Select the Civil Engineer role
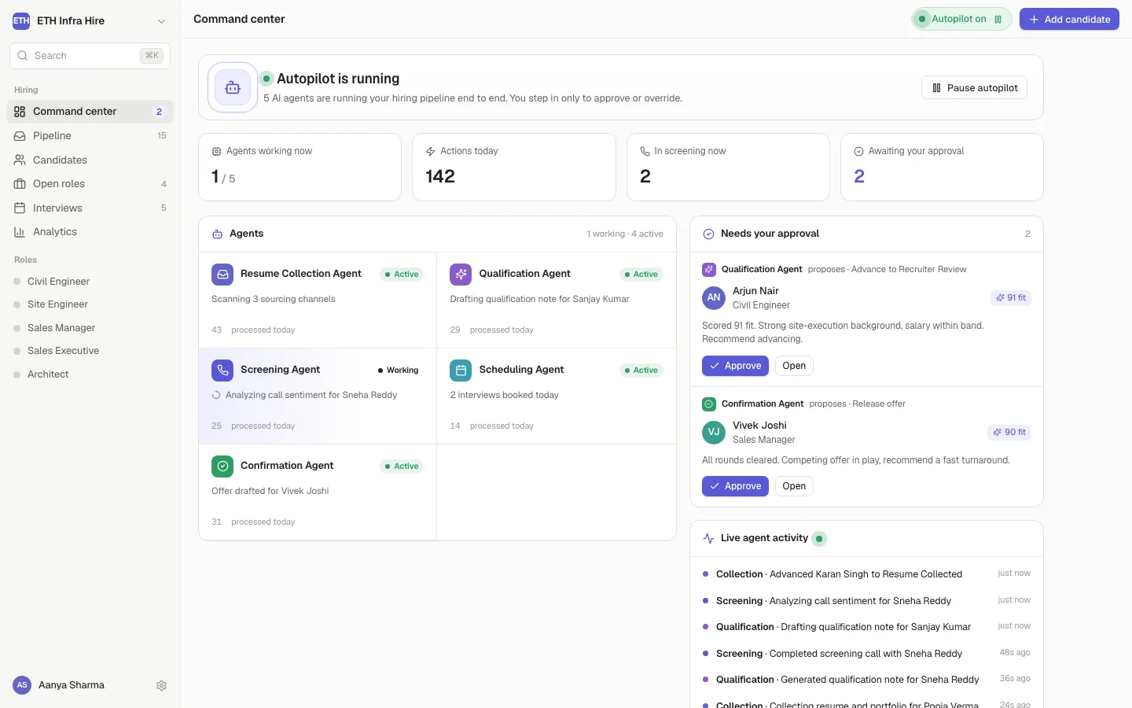The width and height of the screenshot is (1132, 708). 90,282
